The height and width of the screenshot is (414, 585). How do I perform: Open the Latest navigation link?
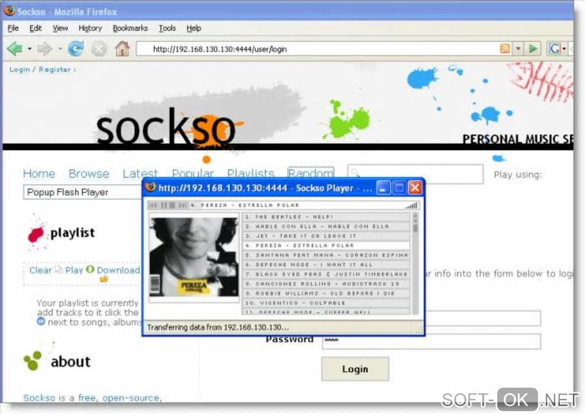[x=141, y=174]
